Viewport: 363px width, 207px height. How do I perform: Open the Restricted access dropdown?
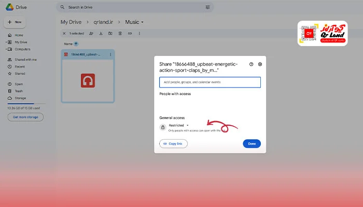tap(179, 125)
